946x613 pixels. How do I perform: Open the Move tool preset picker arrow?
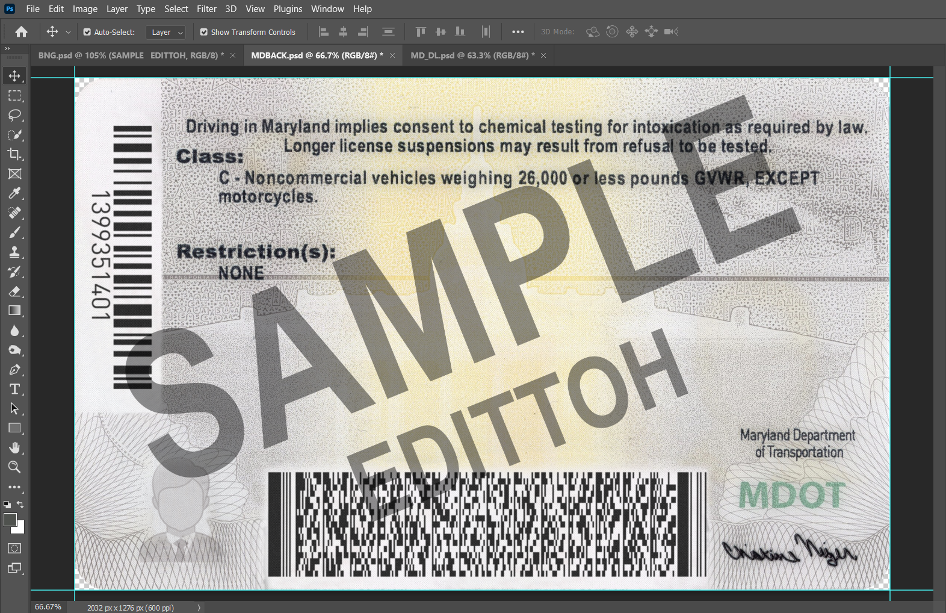click(x=68, y=33)
